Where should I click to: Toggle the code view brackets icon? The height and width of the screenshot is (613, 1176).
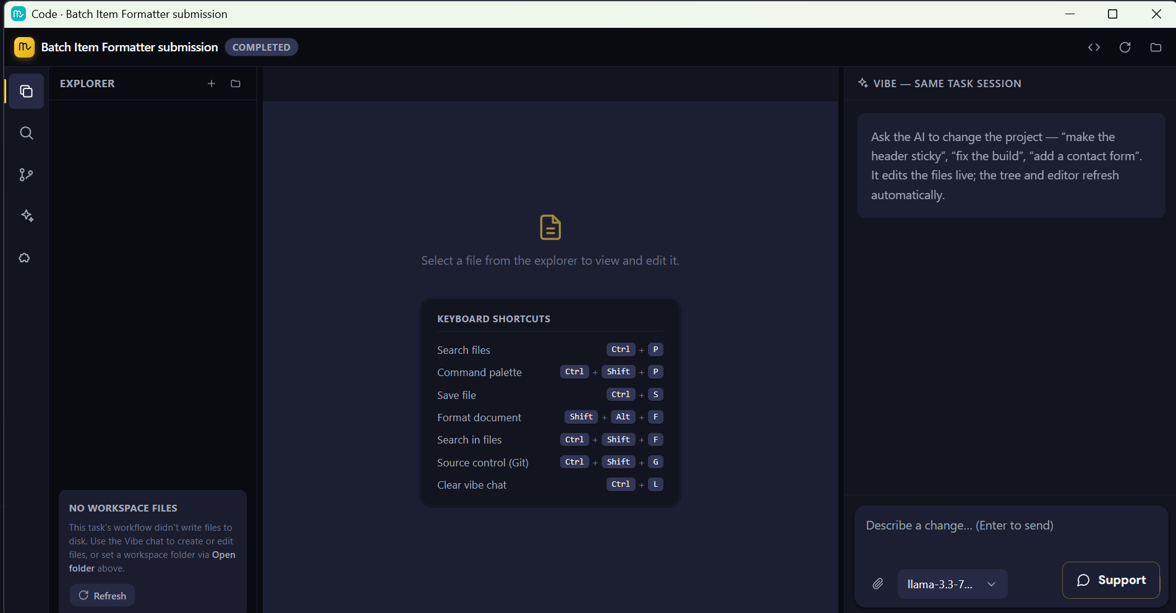pyautogui.click(x=1094, y=47)
